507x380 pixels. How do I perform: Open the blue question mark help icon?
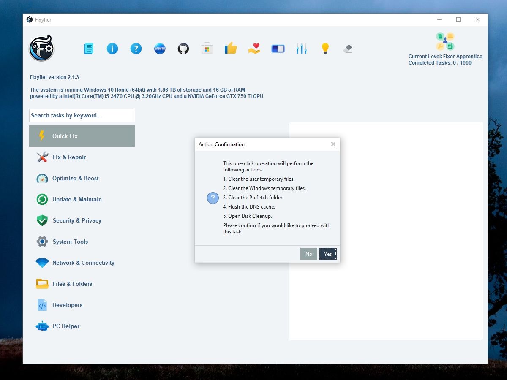pos(136,49)
